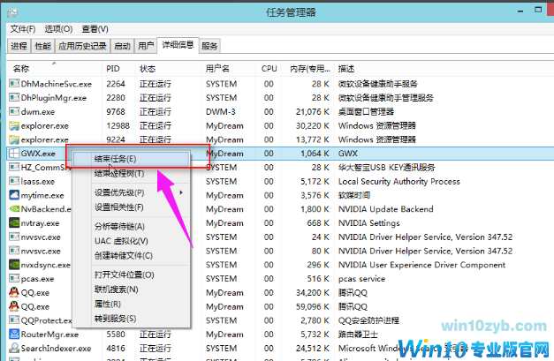The height and width of the screenshot is (361, 554).
Task: Select the GWX.exe process icon
Action: coord(13,154)
